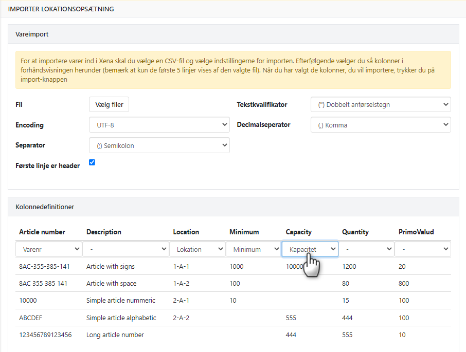Toggle Første linje er header checkbox

[92, 162]
